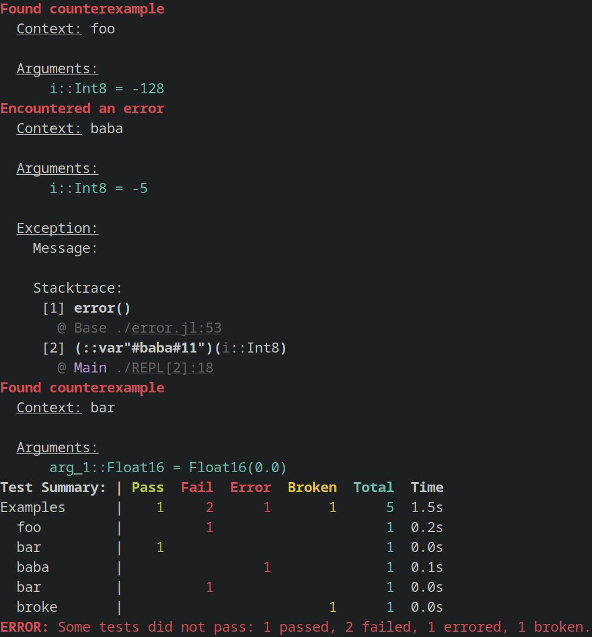This screenshot has height=637, width=592.
Task: Click the 'Broken' column header
Action: 312,487
